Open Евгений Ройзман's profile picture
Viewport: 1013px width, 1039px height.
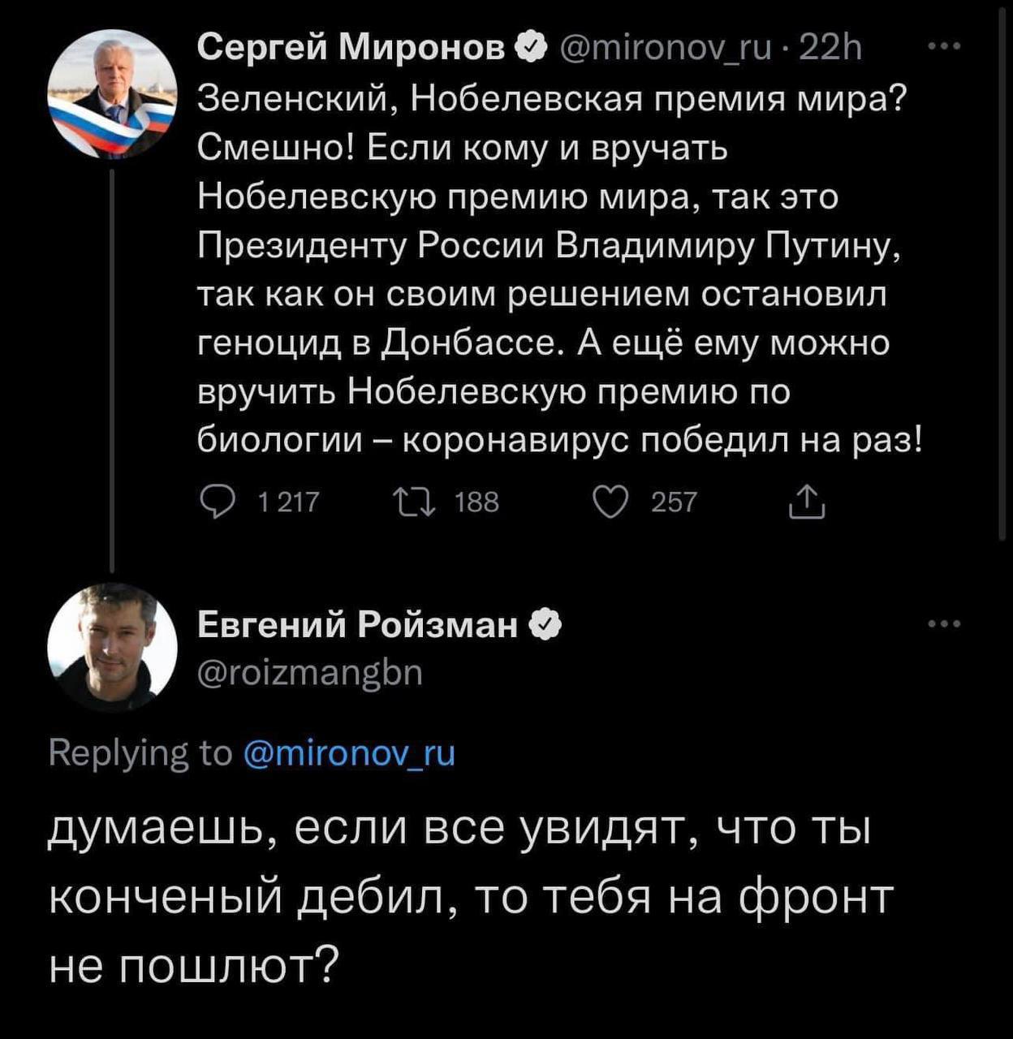click(112, 647)
